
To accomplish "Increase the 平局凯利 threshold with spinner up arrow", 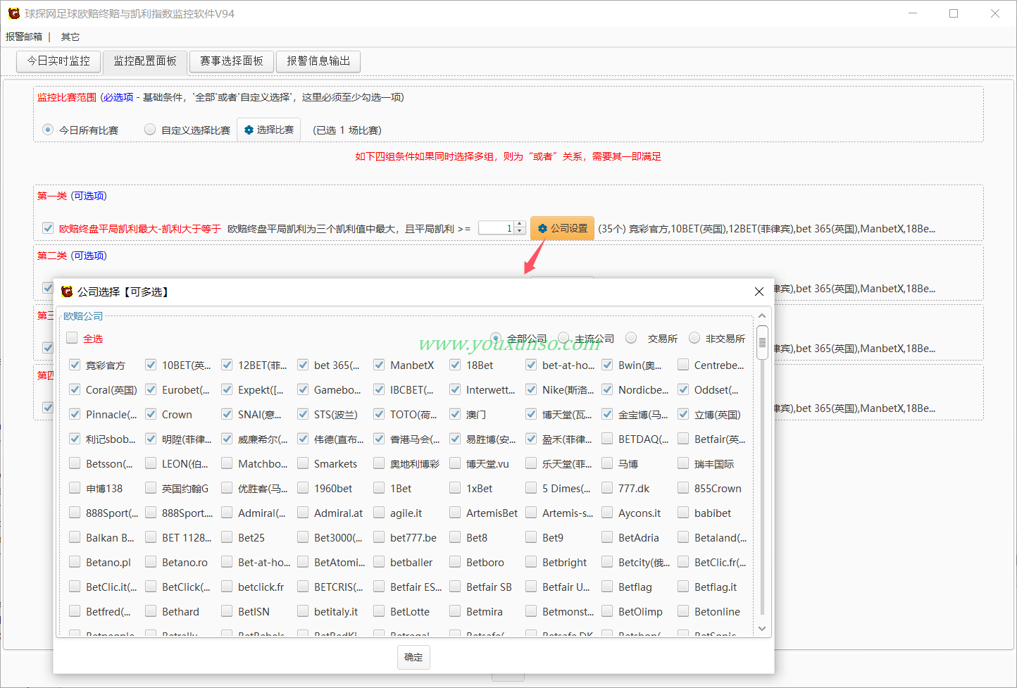I will [x=520, y=225].
